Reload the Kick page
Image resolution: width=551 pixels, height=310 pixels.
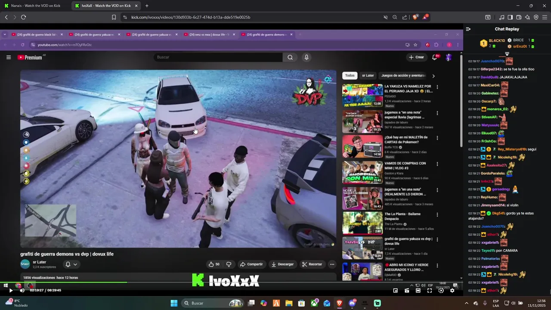(x=23, y=17)
